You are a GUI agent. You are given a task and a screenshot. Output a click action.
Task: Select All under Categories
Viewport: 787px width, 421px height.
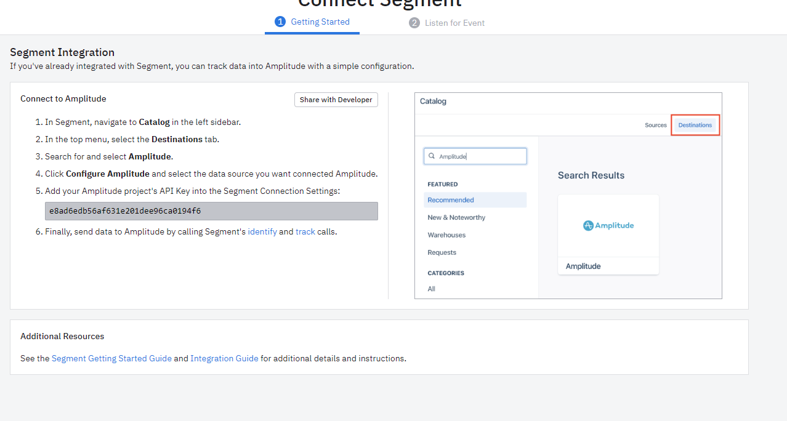[x=431, y=289]
